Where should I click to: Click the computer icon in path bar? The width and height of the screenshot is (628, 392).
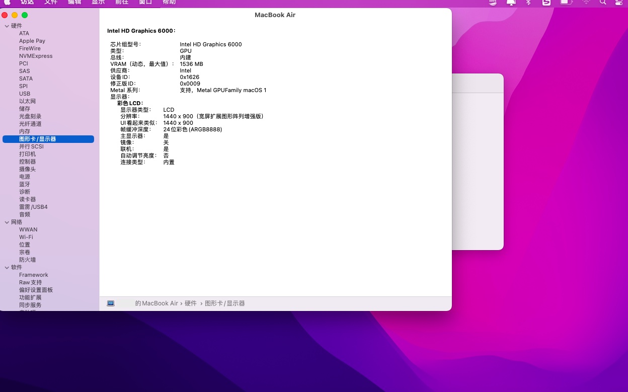(111, 303)
